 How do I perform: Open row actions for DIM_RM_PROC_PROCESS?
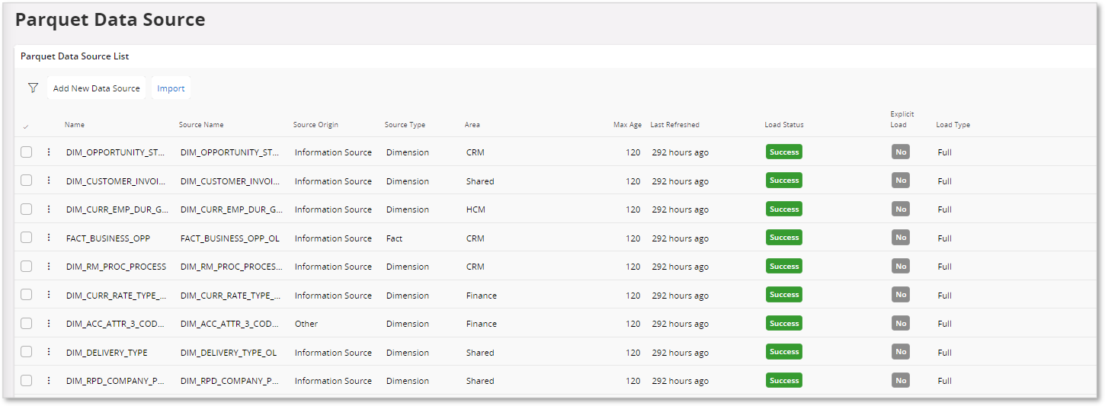[x=49, y=267]
